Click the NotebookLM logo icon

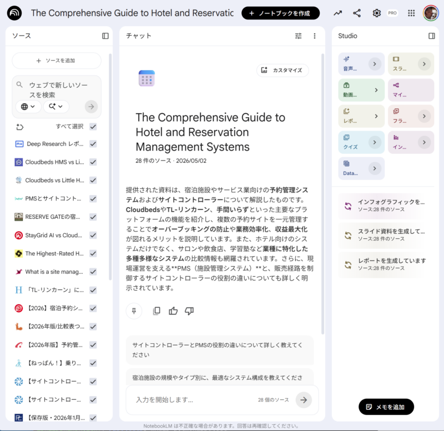pyautogui.click(x=14, y=13)
